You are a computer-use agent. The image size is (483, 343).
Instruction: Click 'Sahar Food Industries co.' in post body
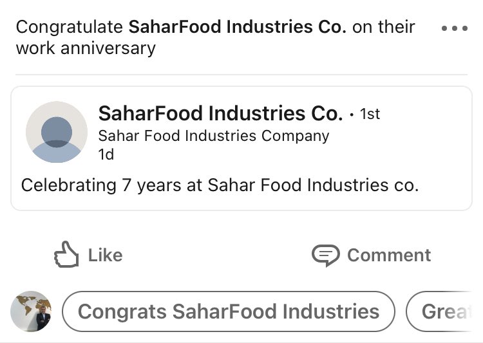313,185
